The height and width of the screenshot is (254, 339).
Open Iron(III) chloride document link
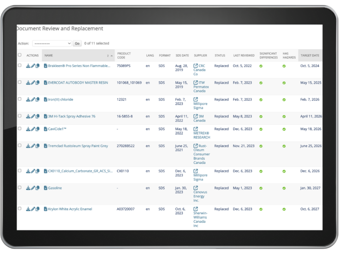(x=61, y=100)
